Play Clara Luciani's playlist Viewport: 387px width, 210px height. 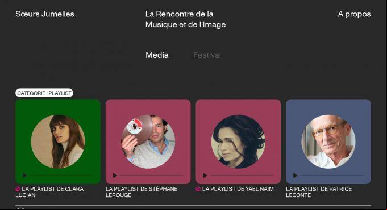click(x=24, y=175)
